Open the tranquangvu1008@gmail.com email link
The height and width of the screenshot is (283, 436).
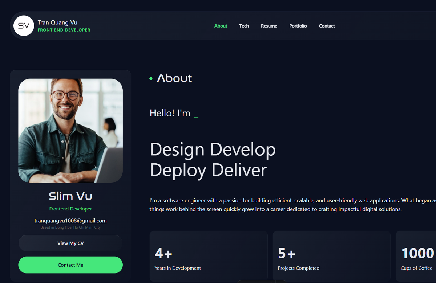[70, 221]
